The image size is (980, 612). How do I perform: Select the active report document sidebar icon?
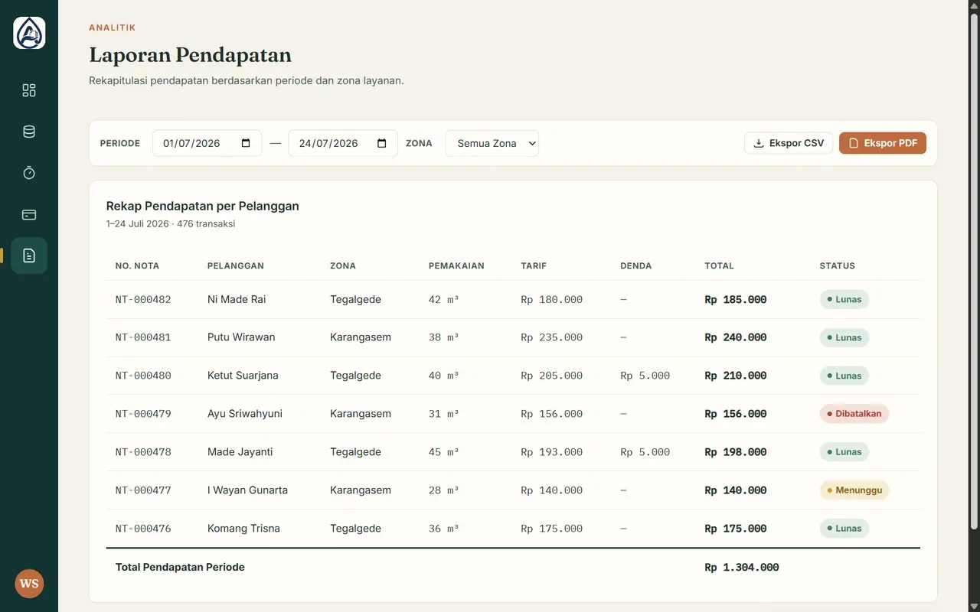(29, 256)
